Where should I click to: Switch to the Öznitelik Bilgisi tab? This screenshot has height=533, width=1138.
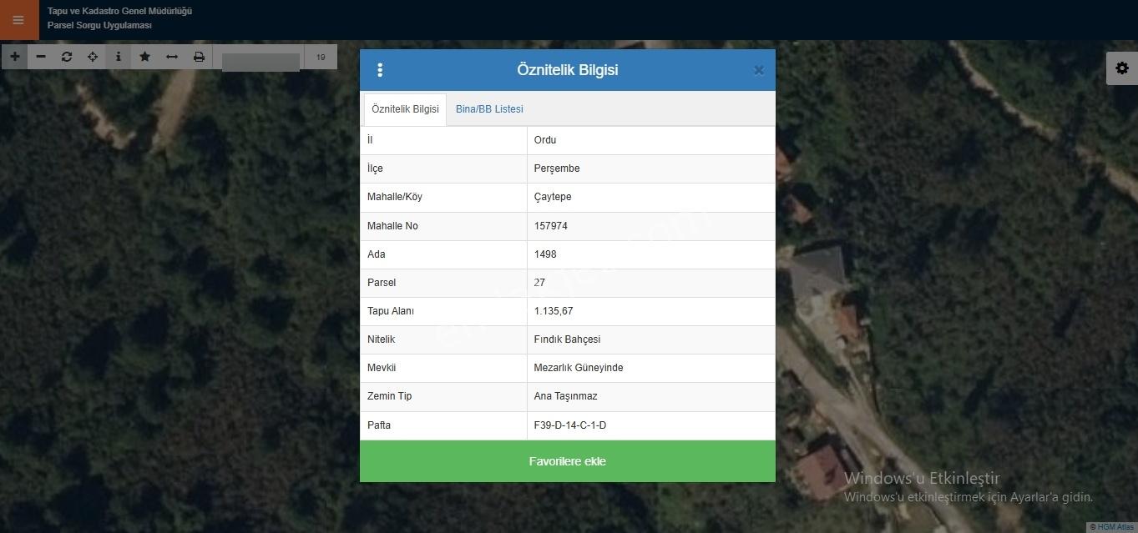(x=405, y=109)
